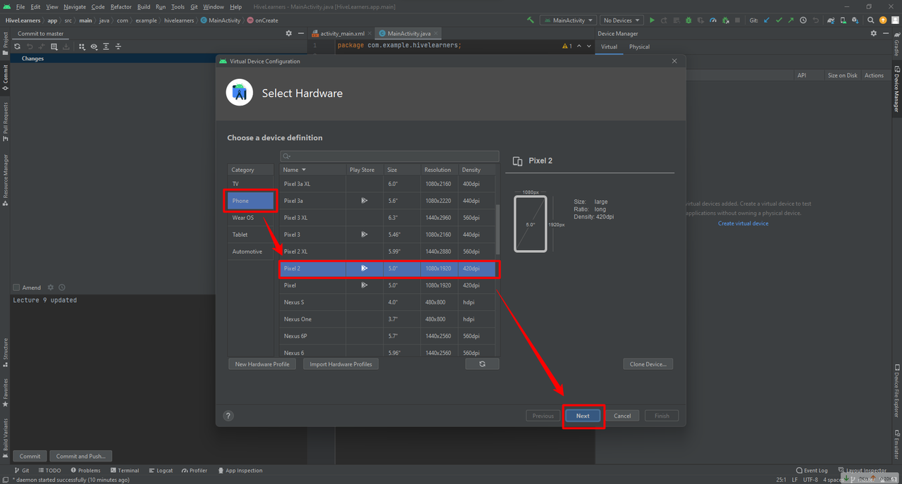The image size is (902, 484).
Task: Click the device list vertical scrollbar
Action: tap(498, 230)
